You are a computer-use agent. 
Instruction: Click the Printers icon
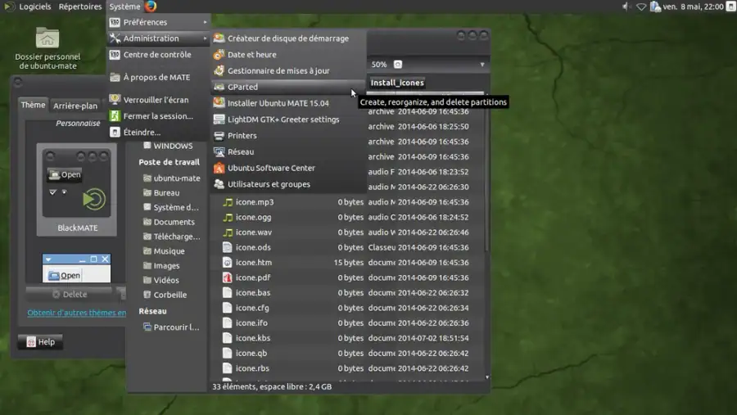point(219,135)
